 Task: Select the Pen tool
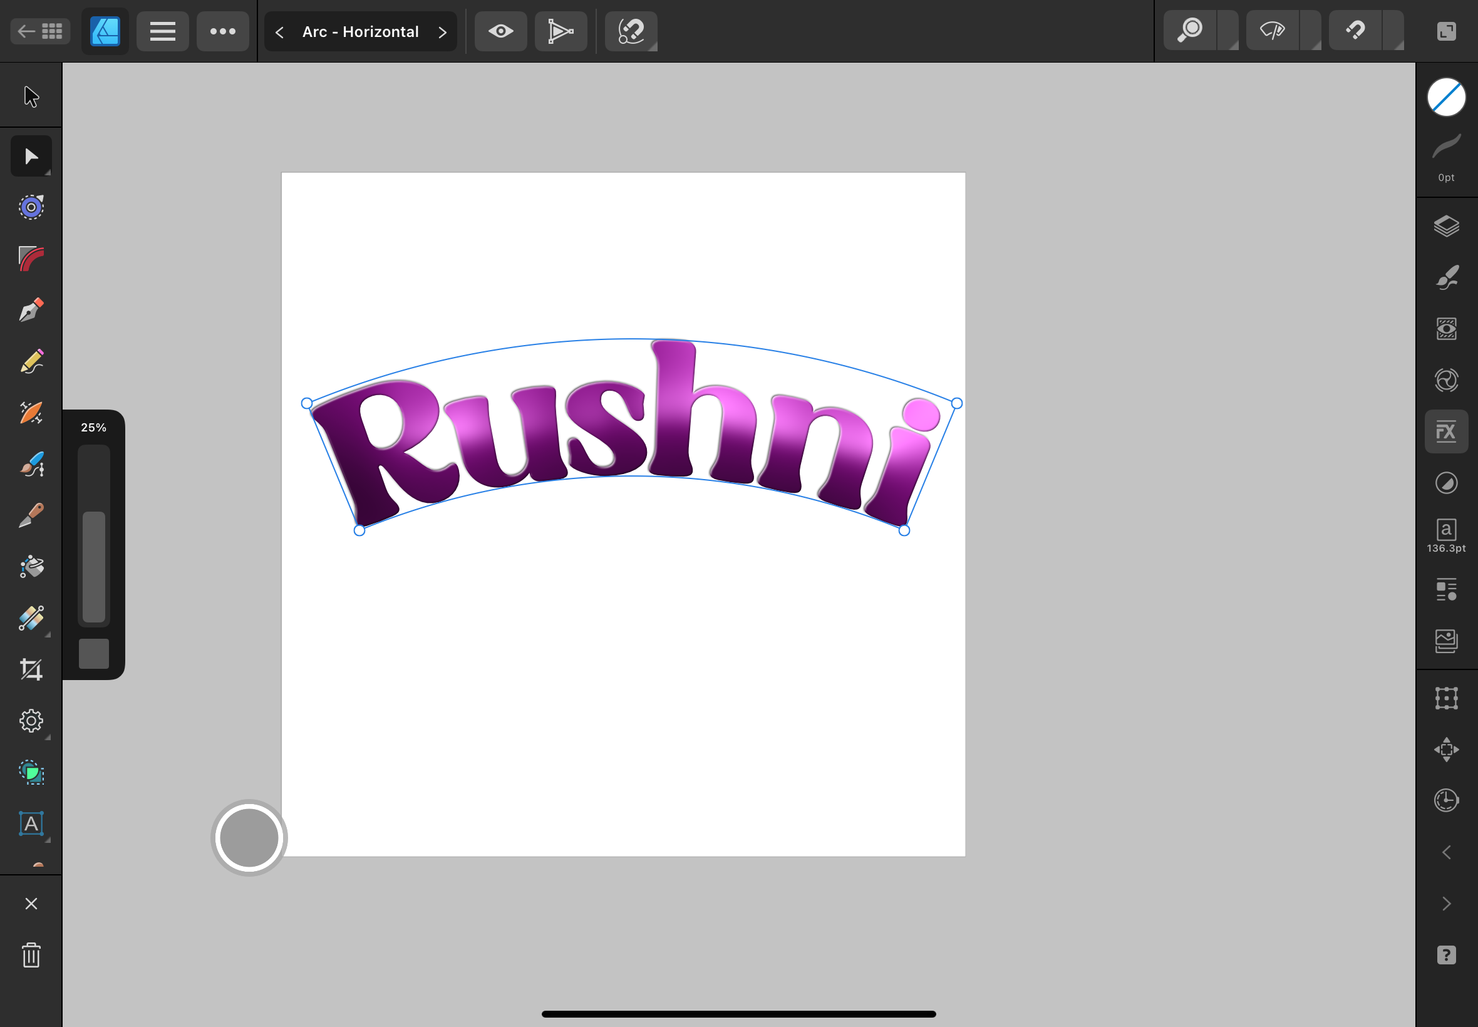pyautogui.click(x=31, y=310)
